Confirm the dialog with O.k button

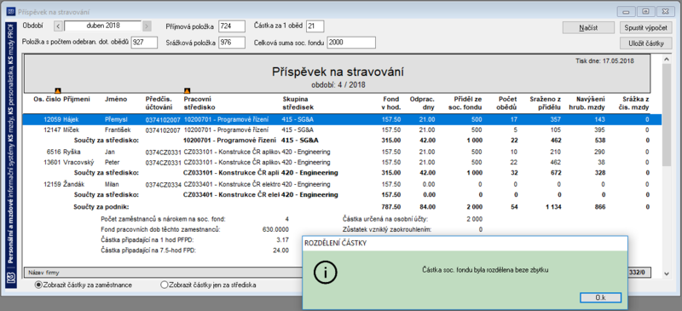click(600, 297)
